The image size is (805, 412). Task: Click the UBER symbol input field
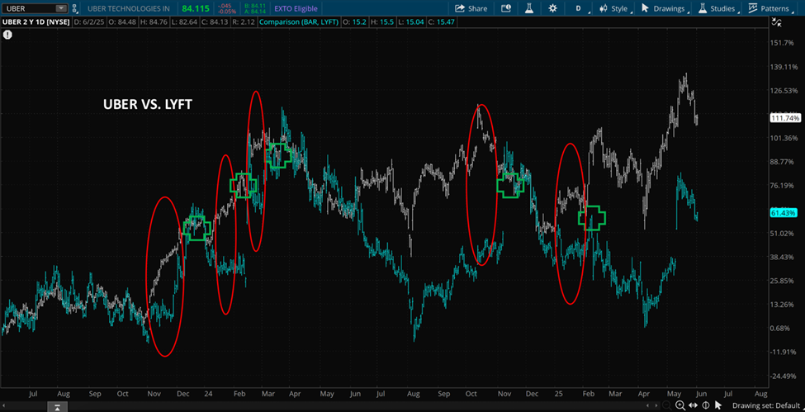[29, 8]
